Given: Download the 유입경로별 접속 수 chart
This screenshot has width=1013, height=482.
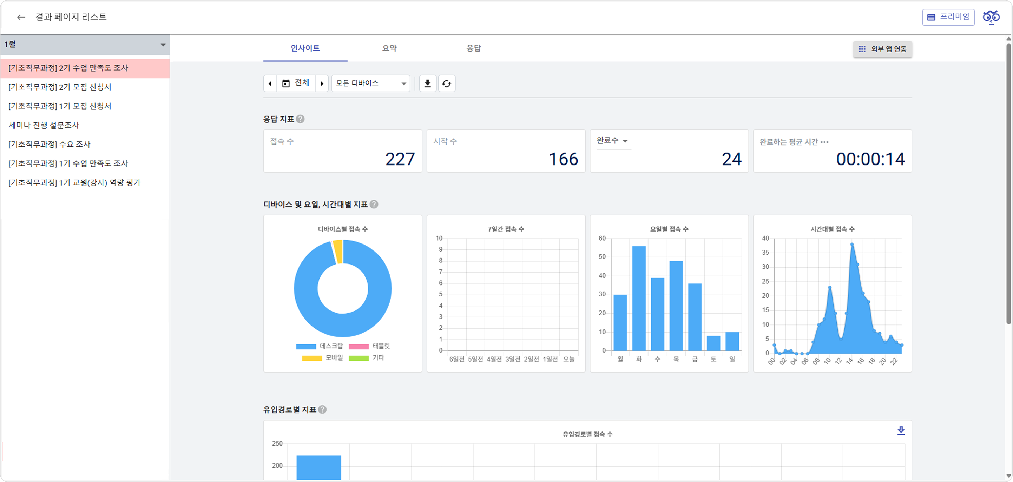Looking at the screenshot, I should [901, 430].
